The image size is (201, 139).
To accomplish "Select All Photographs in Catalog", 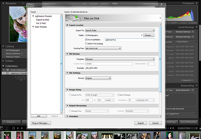I will [13, 50].
